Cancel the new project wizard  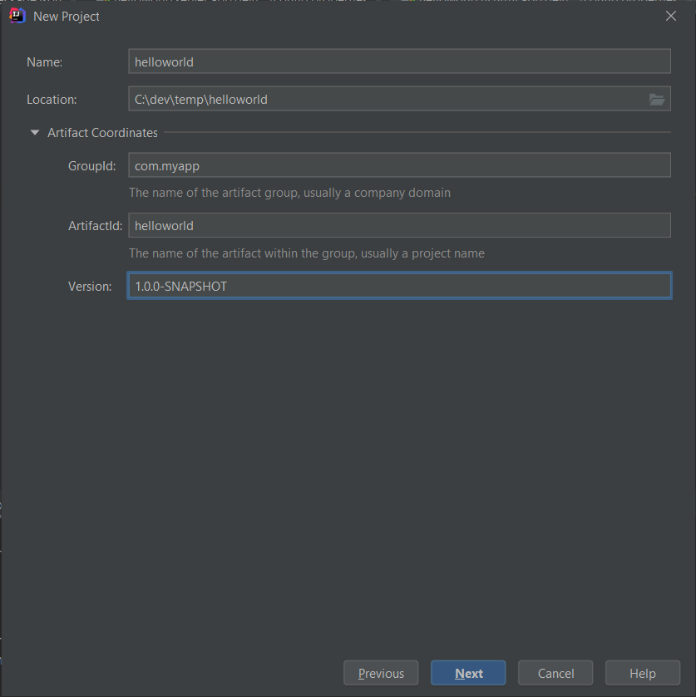coord(555,673)
